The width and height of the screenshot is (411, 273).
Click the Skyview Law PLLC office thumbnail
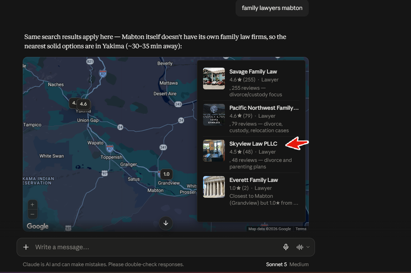pyautogui.click(x=214, y=151)
